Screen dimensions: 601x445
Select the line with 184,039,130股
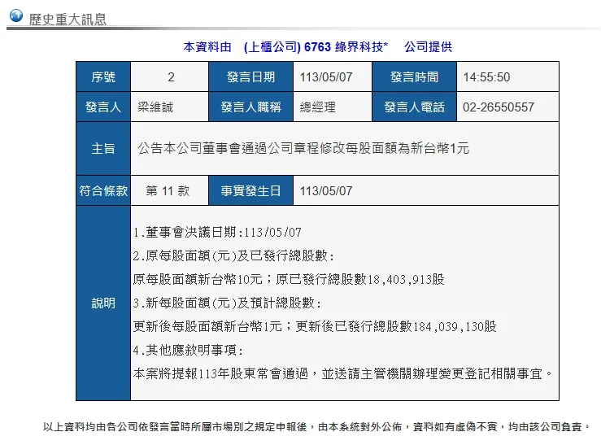315,326
